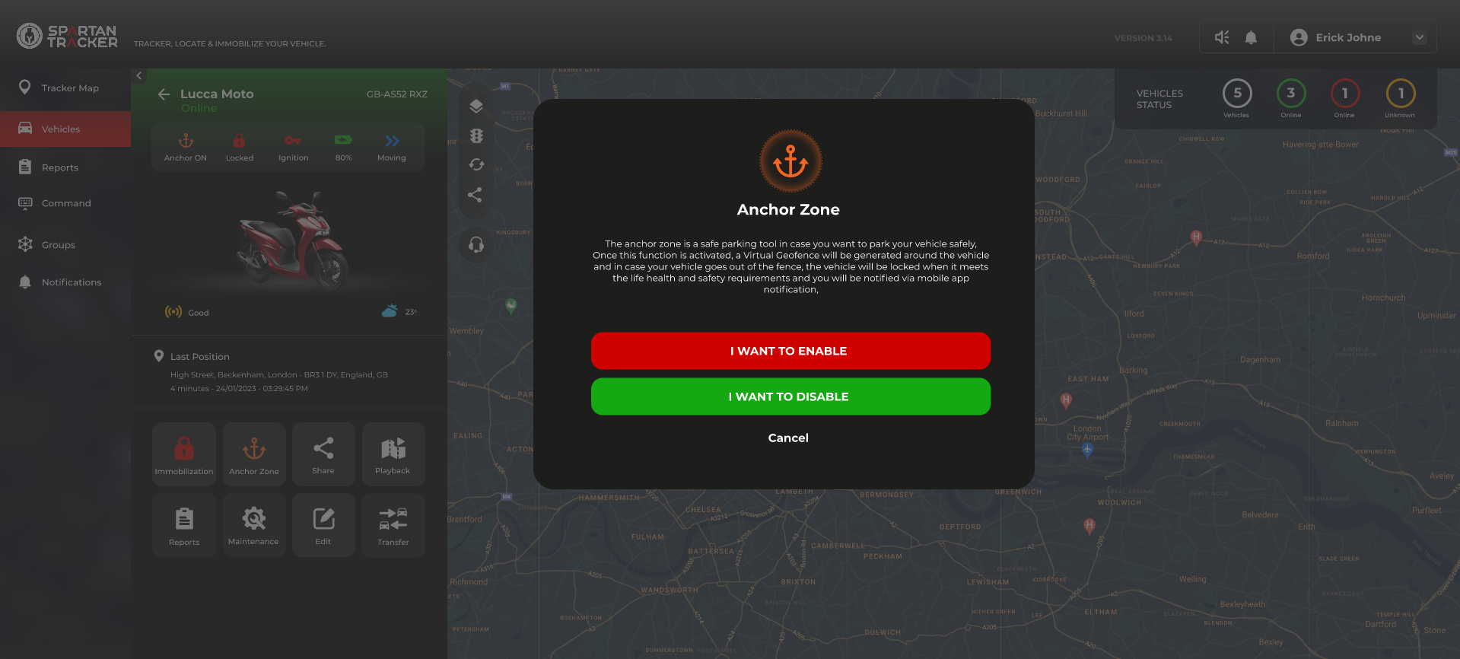Click the weather 23° icon

point(390,310)
